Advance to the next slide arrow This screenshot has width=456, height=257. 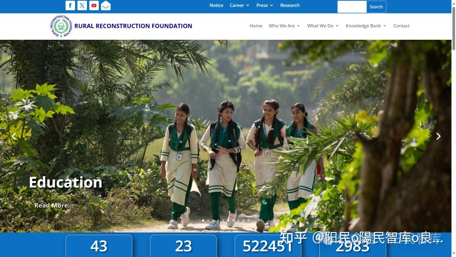438,136
